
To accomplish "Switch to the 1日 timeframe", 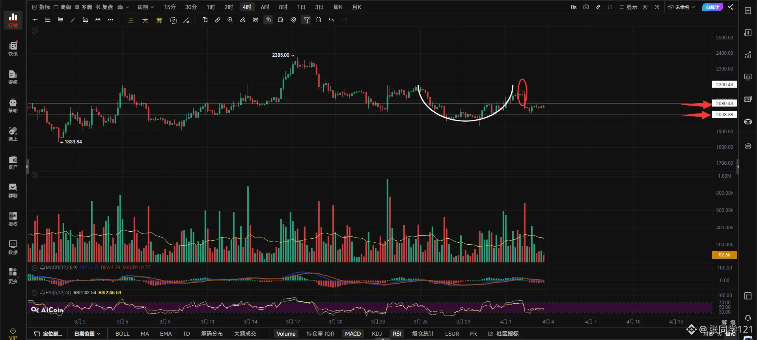I will click(x=301, y=7).
